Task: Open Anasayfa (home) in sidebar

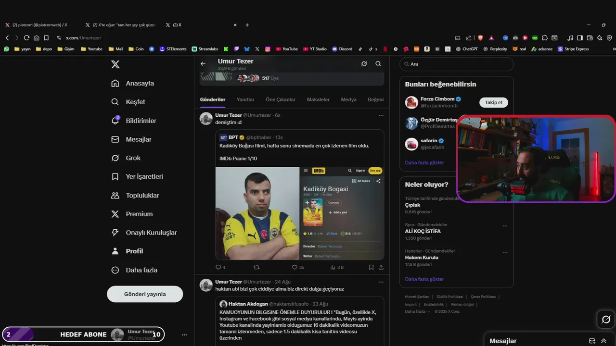Action: point(133,83)
